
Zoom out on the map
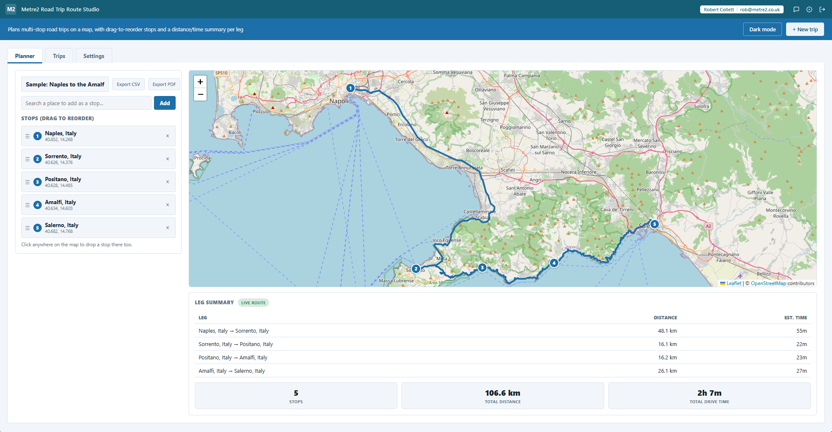point(200,94)
